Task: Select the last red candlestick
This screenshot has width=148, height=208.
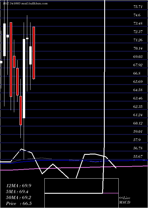Action: pos(34,53)
